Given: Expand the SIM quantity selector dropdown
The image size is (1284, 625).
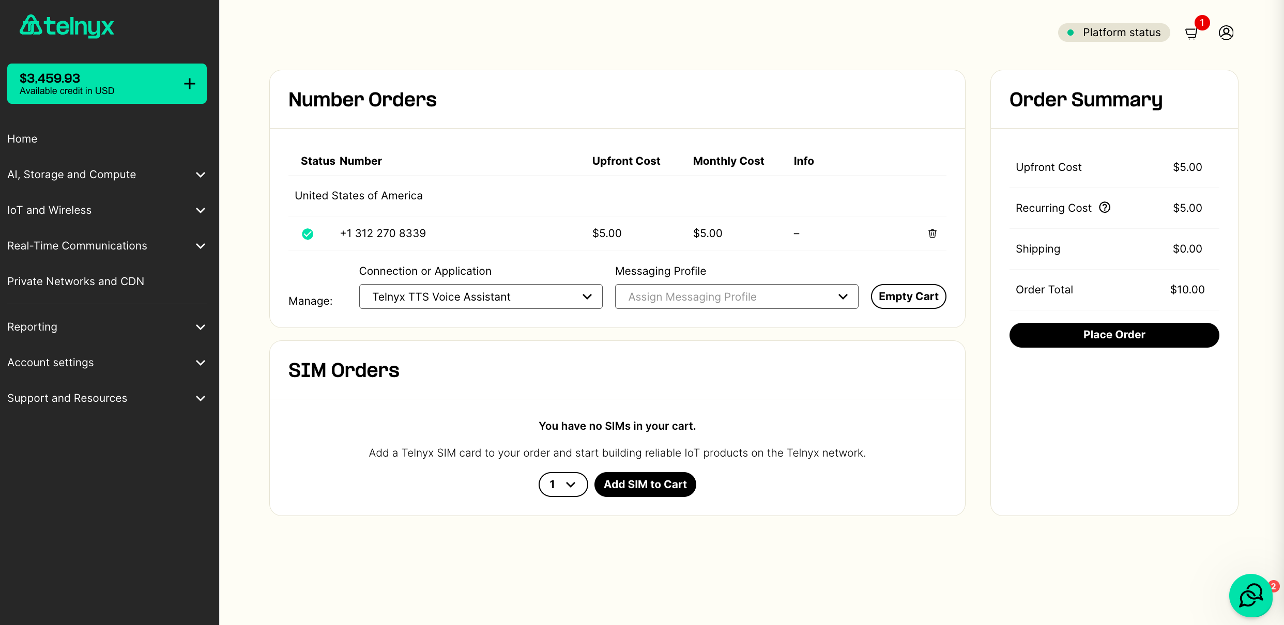Looking at the screenshot, I should point(562,485).
